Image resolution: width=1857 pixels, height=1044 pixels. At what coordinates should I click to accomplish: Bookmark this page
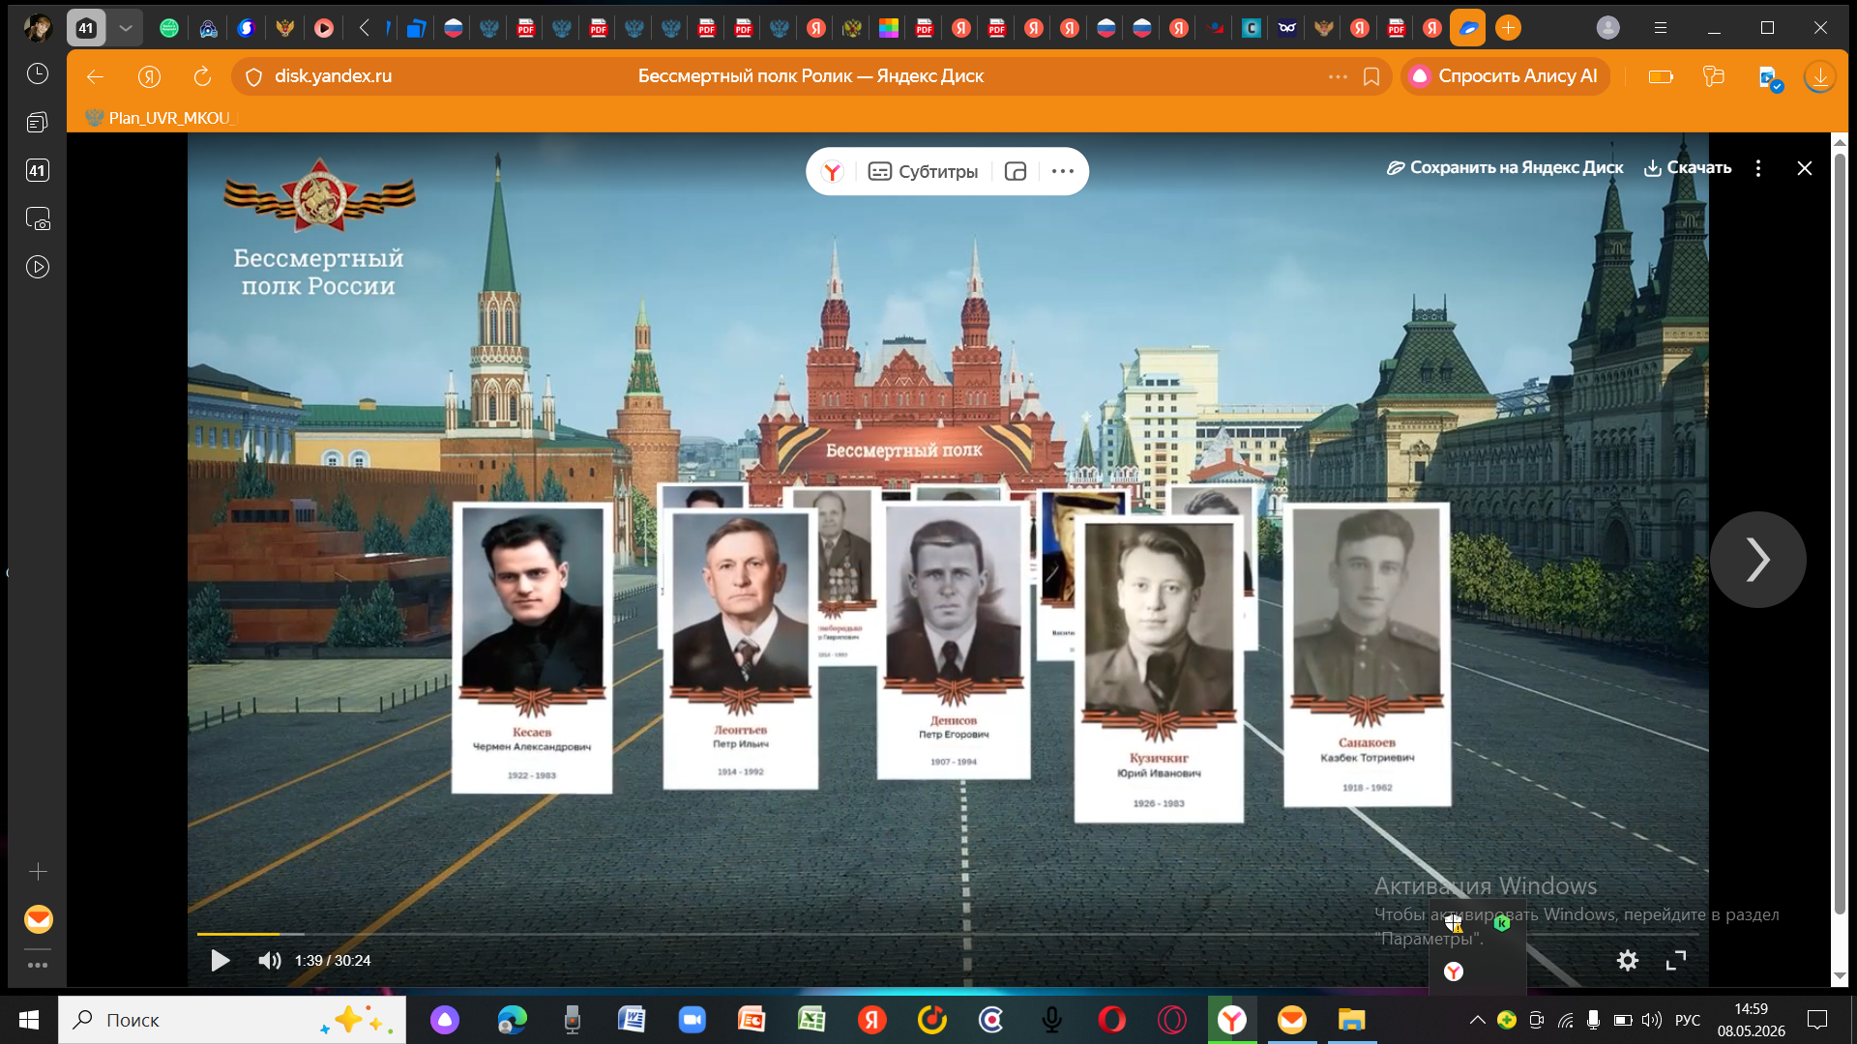pos(1371,76)
